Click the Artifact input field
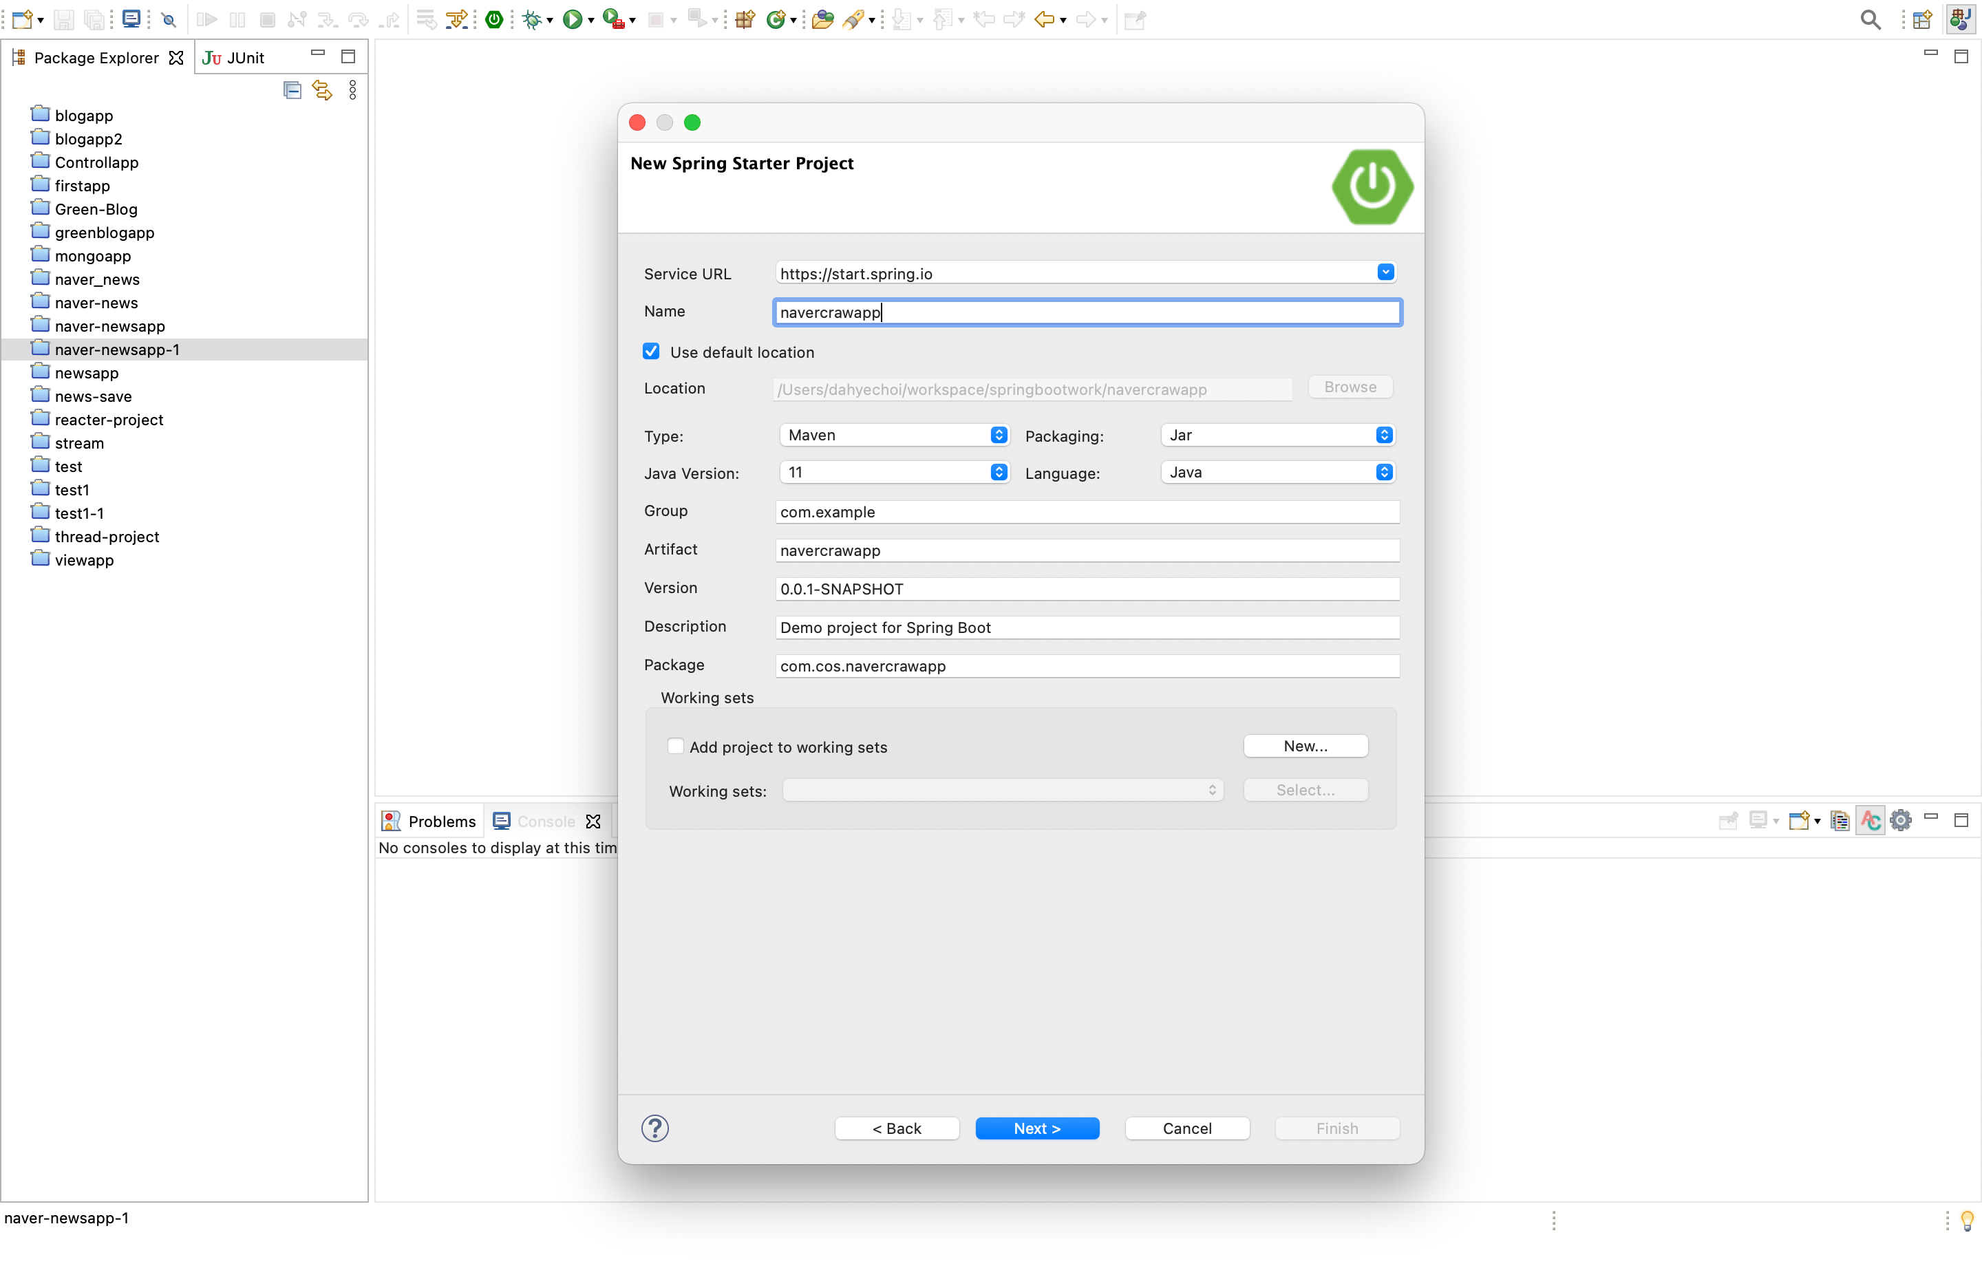This screenshot has height=1266, width=1982. (1087, 550)
